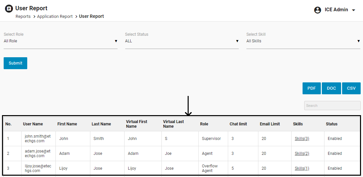This screenshot has width=363, height=177.
Task: Open the Select Role dropdown
Action: click(x=60, y=41)
